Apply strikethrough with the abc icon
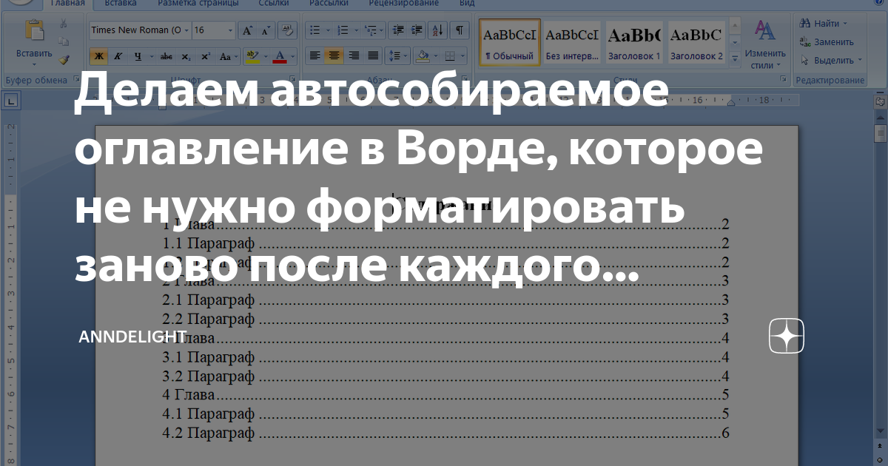The height and width of the screenshot is (466, 888). click(166, 56)
